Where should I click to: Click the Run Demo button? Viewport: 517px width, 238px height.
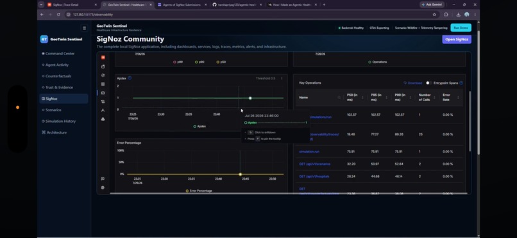(x=461, y=28)
